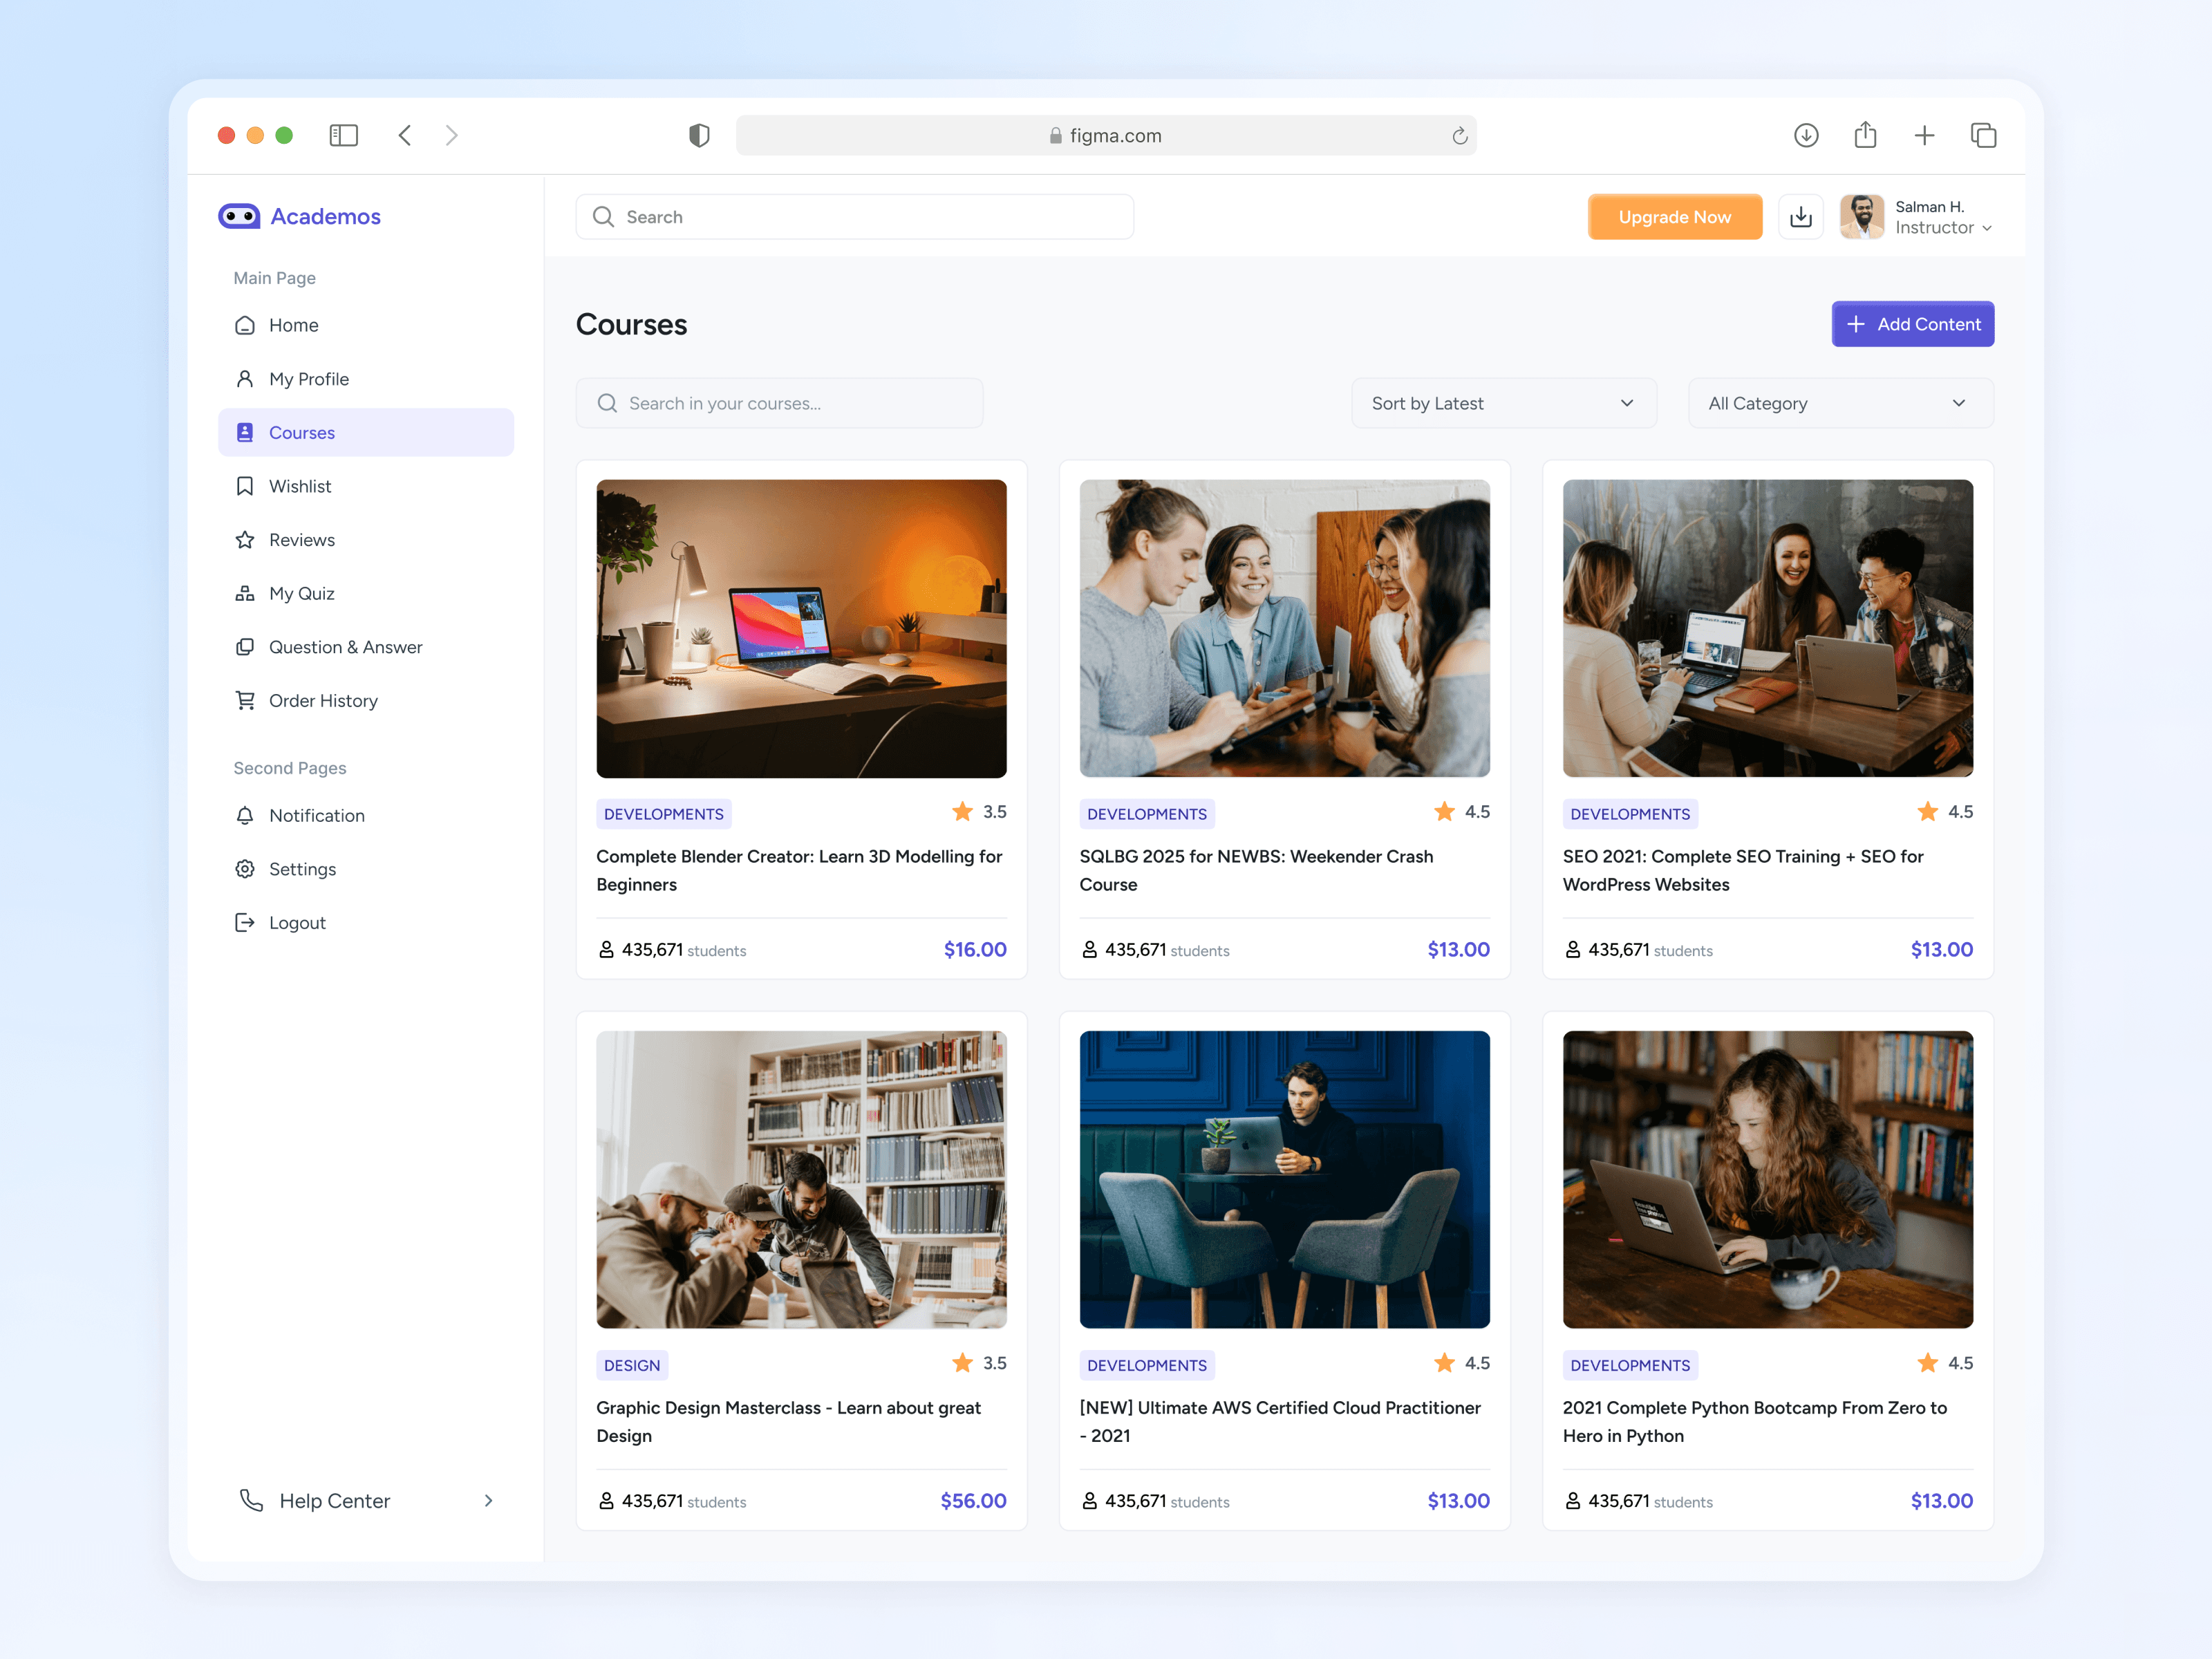Show the tab overview icon
Image resolution: width=2212 pixels, height=1659 pixels.
click(x=1983, y=135)
